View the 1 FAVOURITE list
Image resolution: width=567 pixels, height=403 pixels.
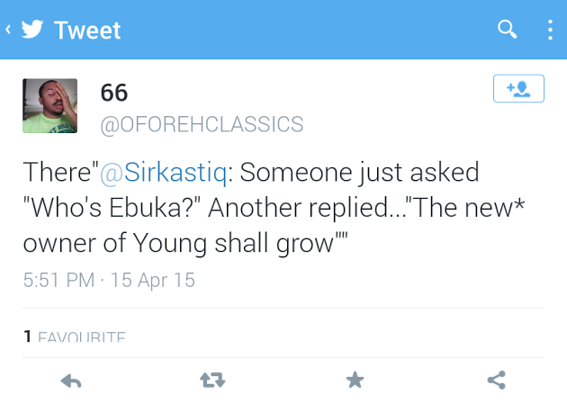pyautogui.click(x=75, y=337)
